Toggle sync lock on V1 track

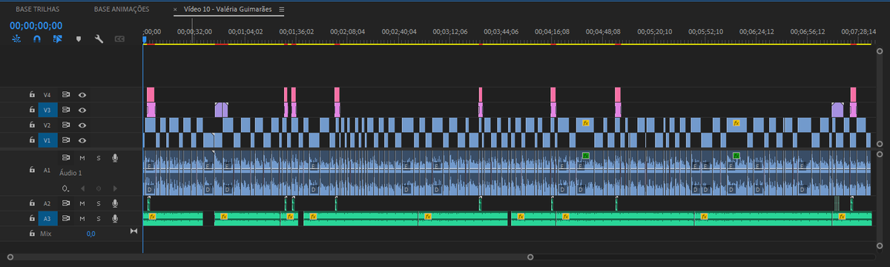point(66,140)
